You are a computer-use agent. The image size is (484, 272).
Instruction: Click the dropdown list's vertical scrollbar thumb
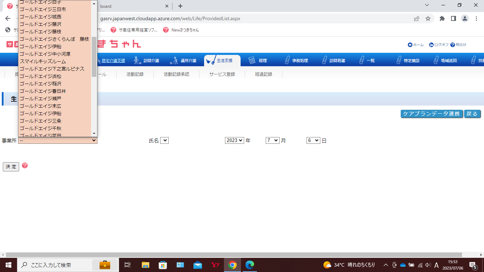click(94, 57)
